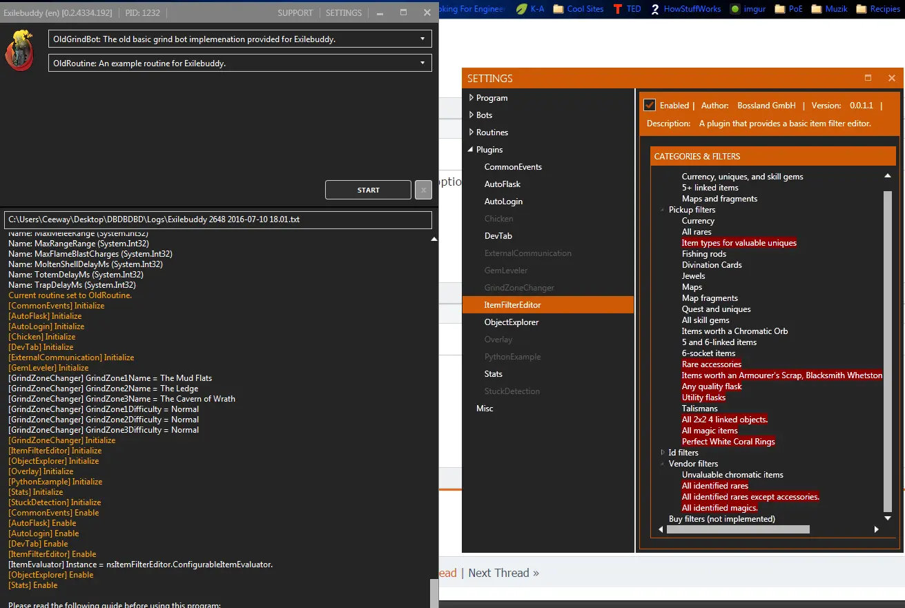Screen dimensions: 905x608
Task: Open the PoE bookmarks folder
Action: pyautogui.click(x=788, y=9)
